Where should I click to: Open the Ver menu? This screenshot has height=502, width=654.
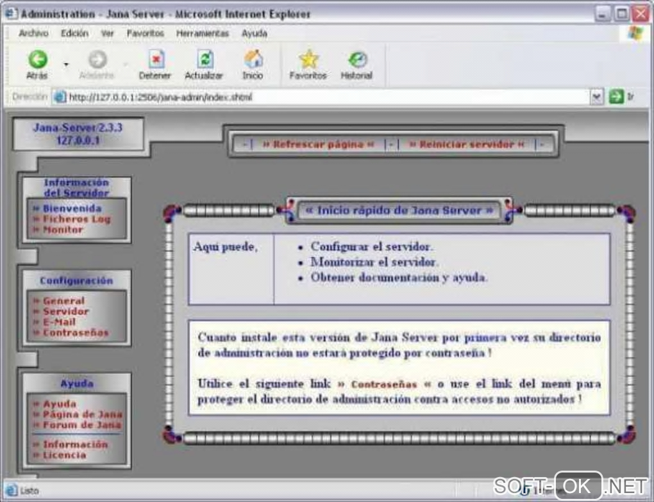(107, 33)
